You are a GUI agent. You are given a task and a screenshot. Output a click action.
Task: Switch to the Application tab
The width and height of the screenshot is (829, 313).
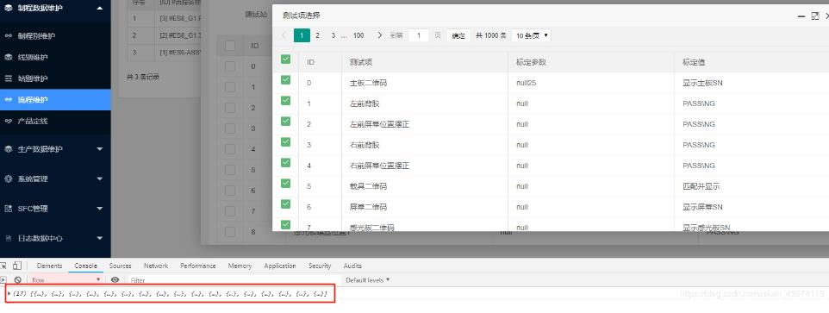[x=280, y=266]
